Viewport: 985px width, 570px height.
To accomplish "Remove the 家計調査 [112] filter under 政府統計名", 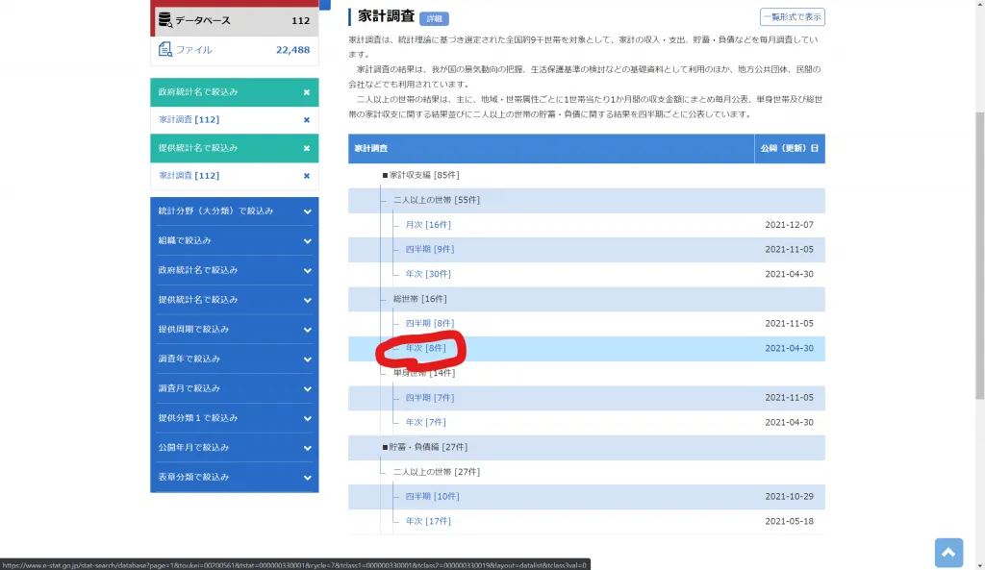I will [x=307, y=120].
